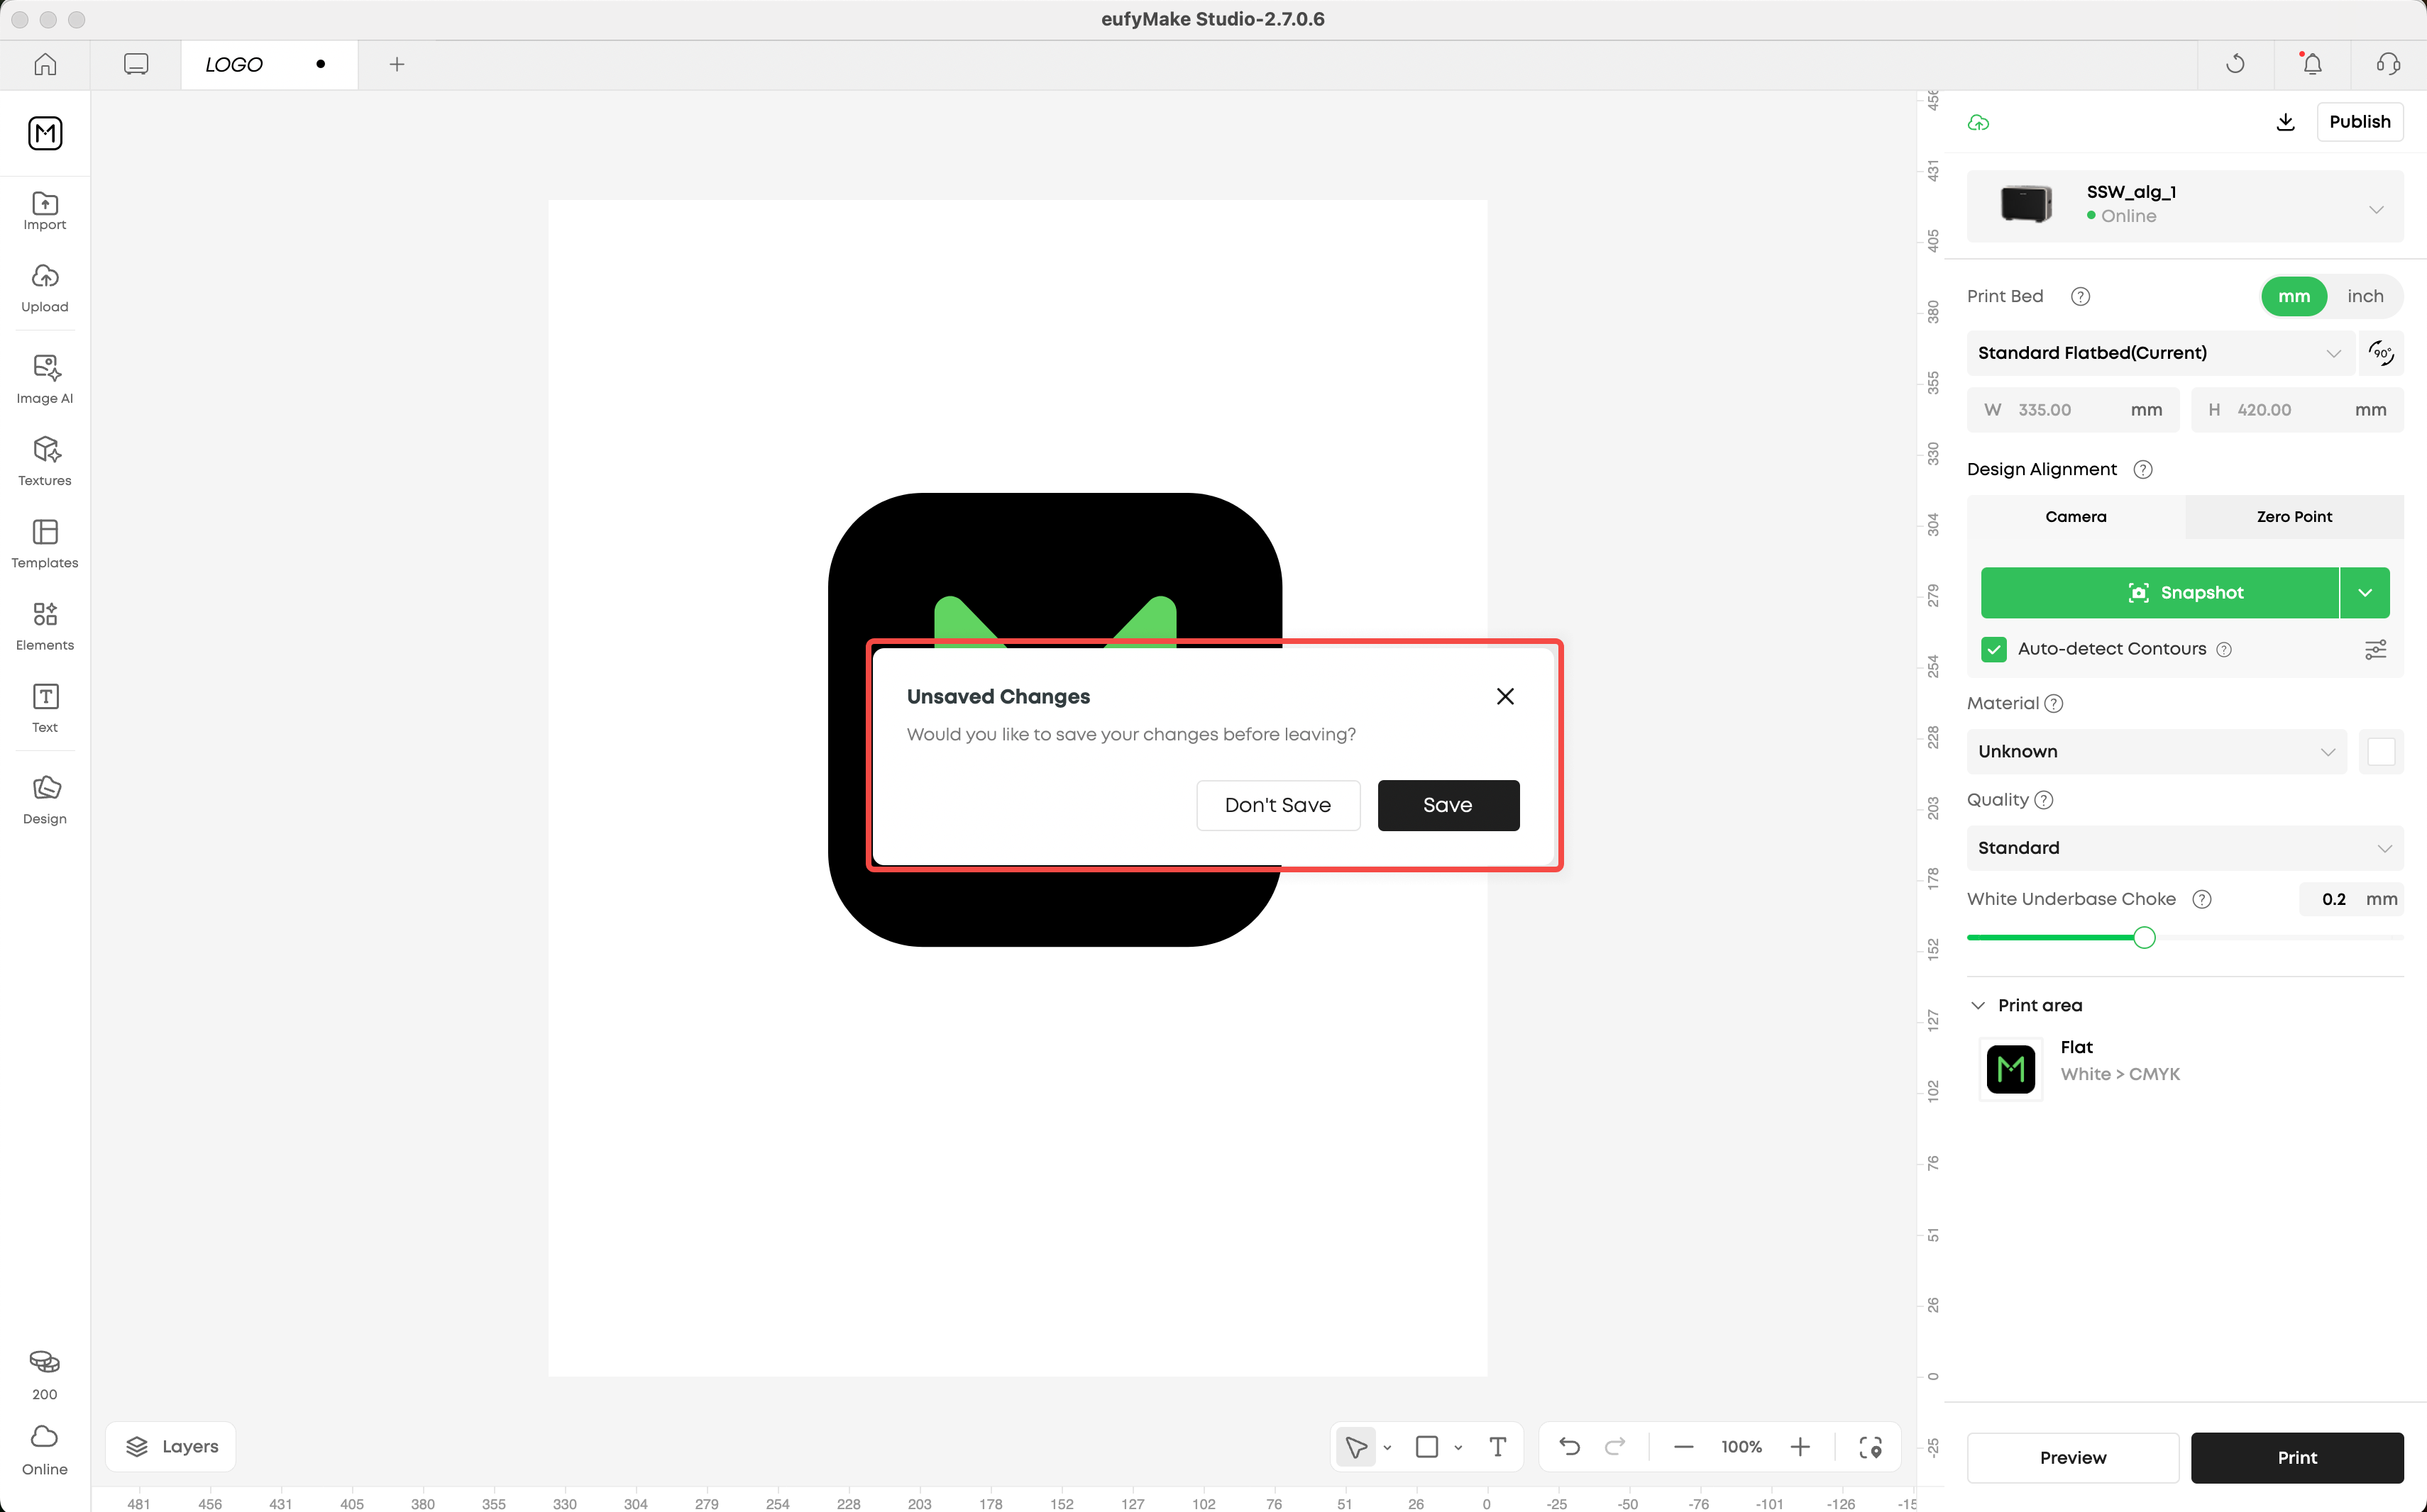The height and width of the screenshot is (1512, 2427).
Task: Expand the SSW_alg_1 printer selector
Action: click(2184, 206)
